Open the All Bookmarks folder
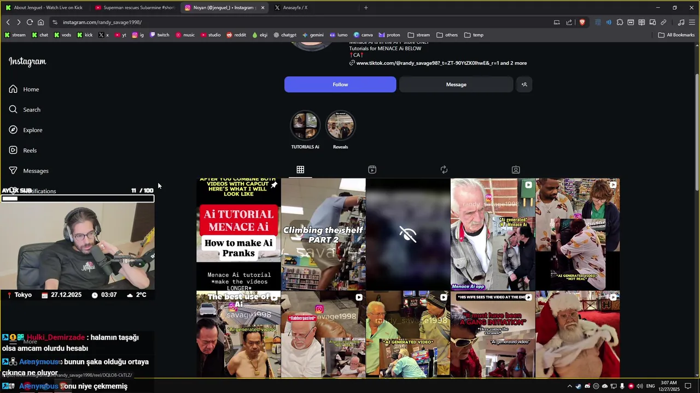Image resolution: width=700 pixels, height=393 pixels. 676,35
